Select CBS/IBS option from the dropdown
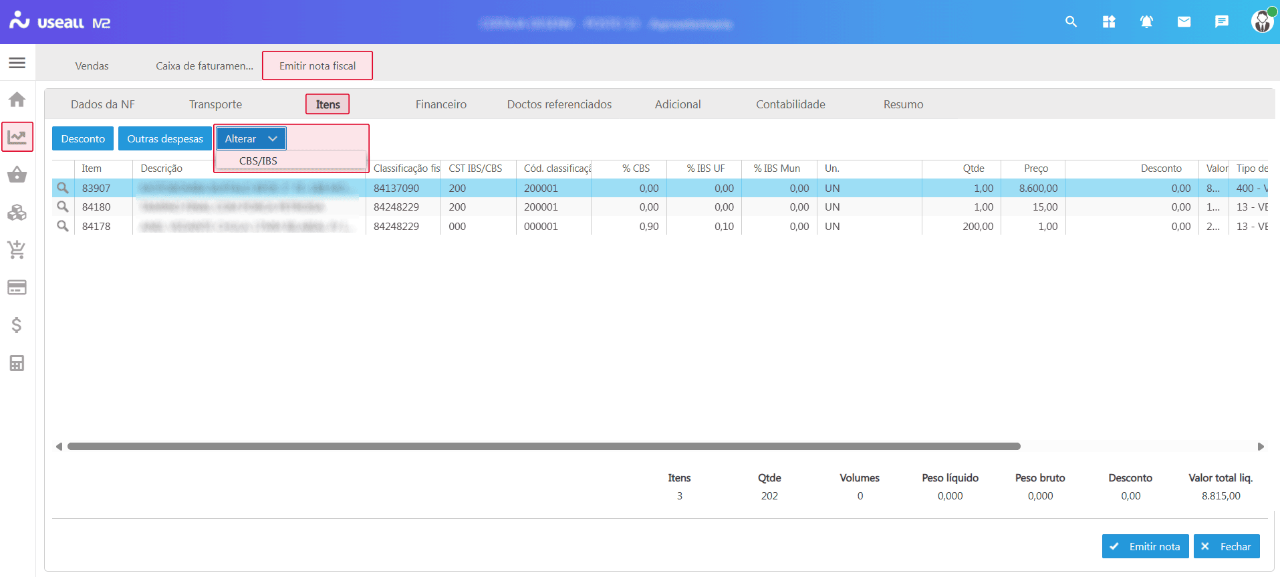This screenshot has width=1280, height=577. coord(258,160)
